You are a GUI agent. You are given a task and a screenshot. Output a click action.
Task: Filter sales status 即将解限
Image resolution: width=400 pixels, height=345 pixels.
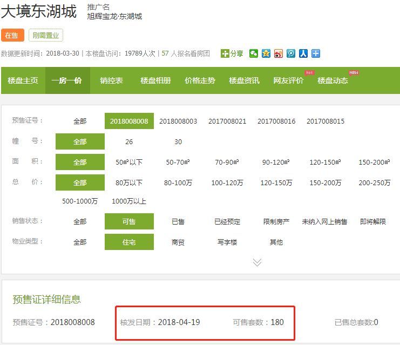pos(373,221)
